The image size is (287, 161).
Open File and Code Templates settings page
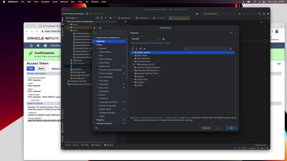(x=110, y=70)
